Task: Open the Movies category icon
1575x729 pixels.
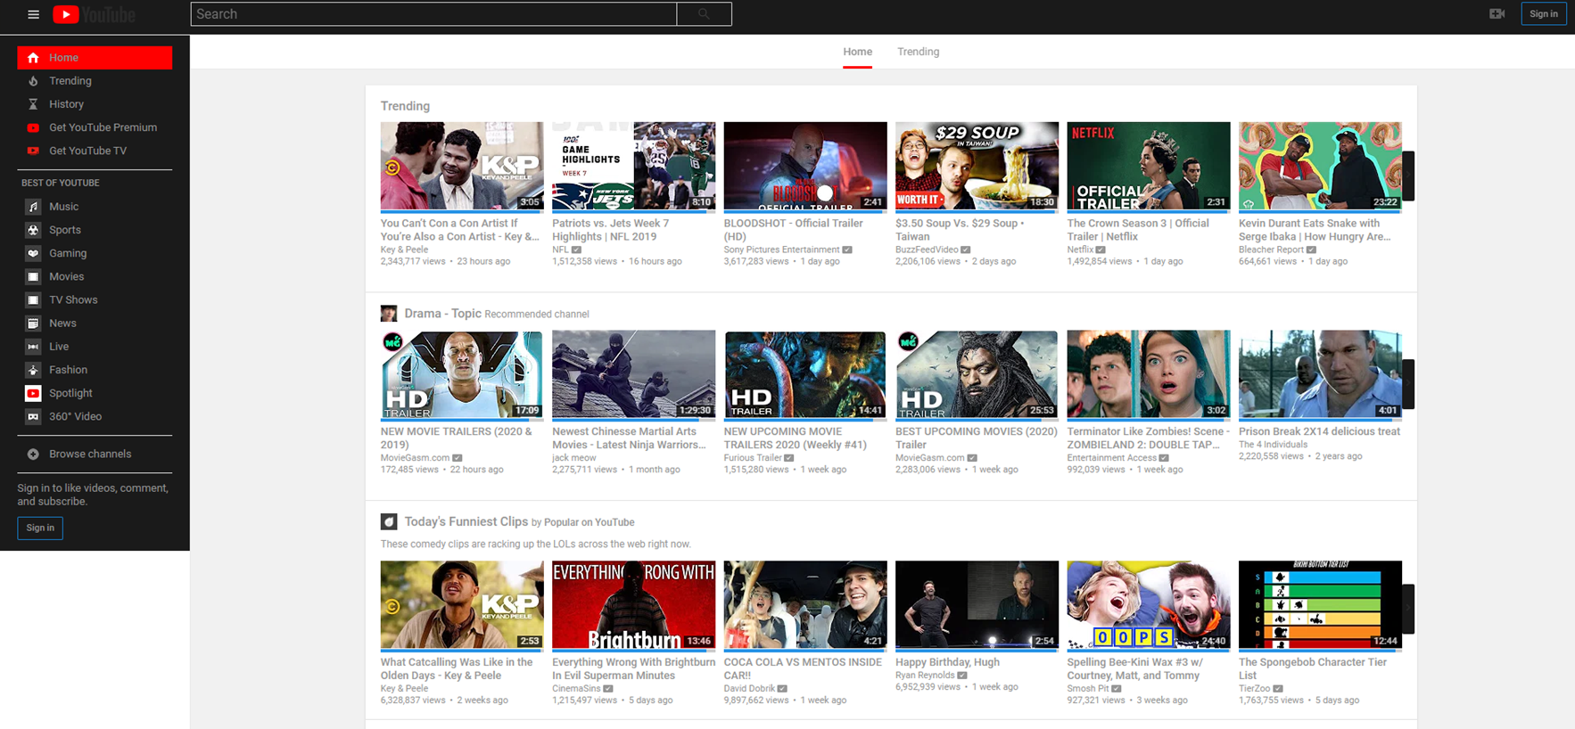Action: click(x=33, y=276)
